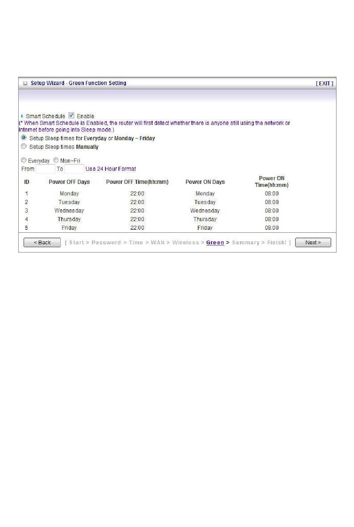Image resolution: width=354 pixels, height=527 pixels.
Task: Select Setup Sleep times for Everyday option
Action: click(x=24, y=138)
